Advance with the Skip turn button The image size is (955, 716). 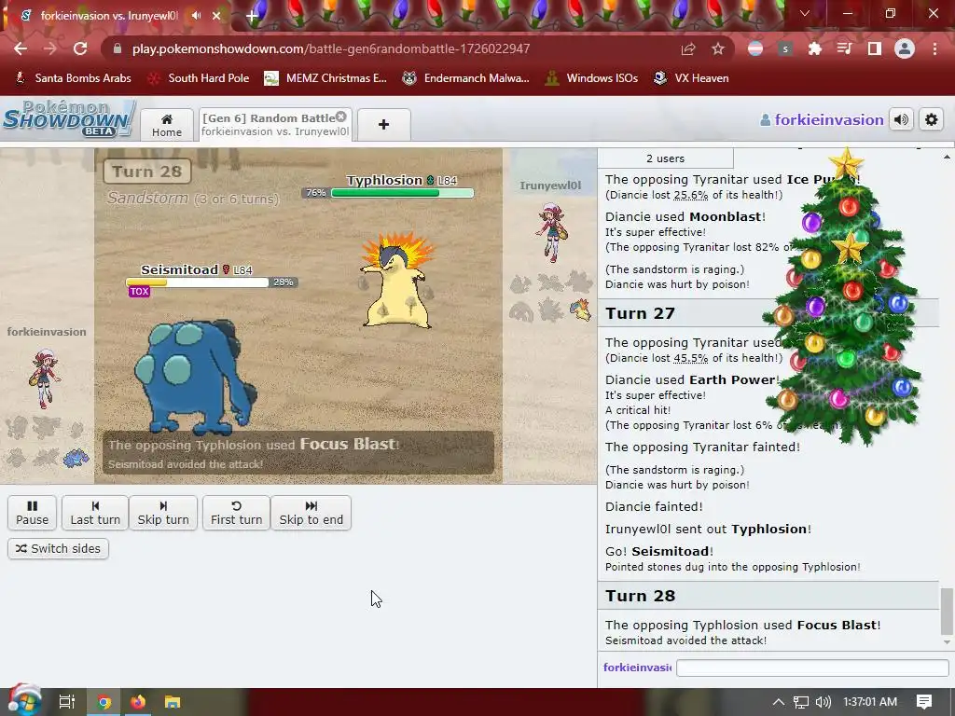tap(163, 513)
